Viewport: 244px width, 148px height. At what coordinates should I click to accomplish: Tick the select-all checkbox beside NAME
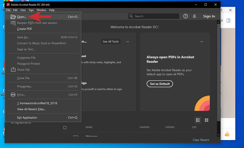65,128
